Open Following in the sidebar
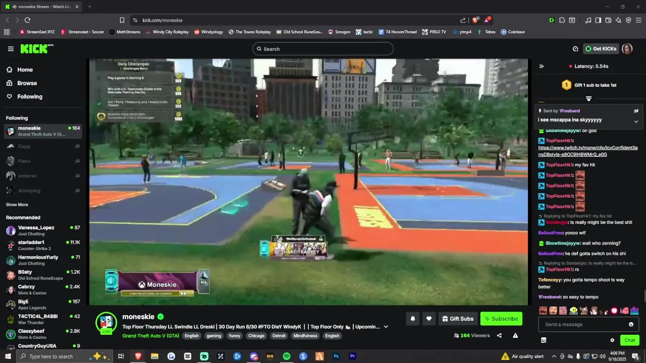The image size is (646, 363). click(24, 96)
